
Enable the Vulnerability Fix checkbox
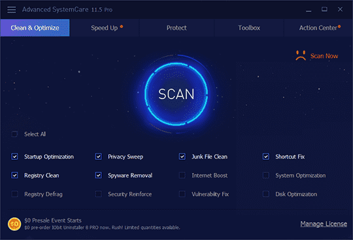click(x=182, y=194)
